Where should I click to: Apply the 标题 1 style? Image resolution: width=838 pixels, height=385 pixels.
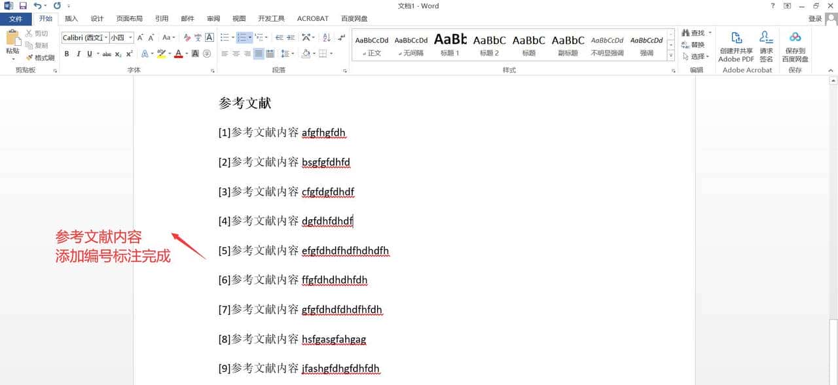pyautogui.click(x=450, y=45)
